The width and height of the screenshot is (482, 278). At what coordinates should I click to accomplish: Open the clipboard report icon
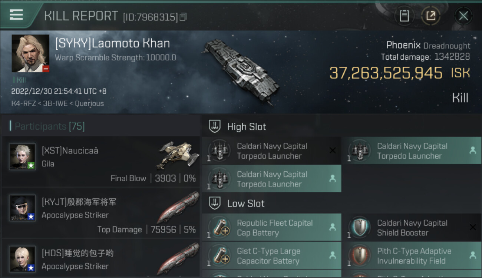pos(404,16)
